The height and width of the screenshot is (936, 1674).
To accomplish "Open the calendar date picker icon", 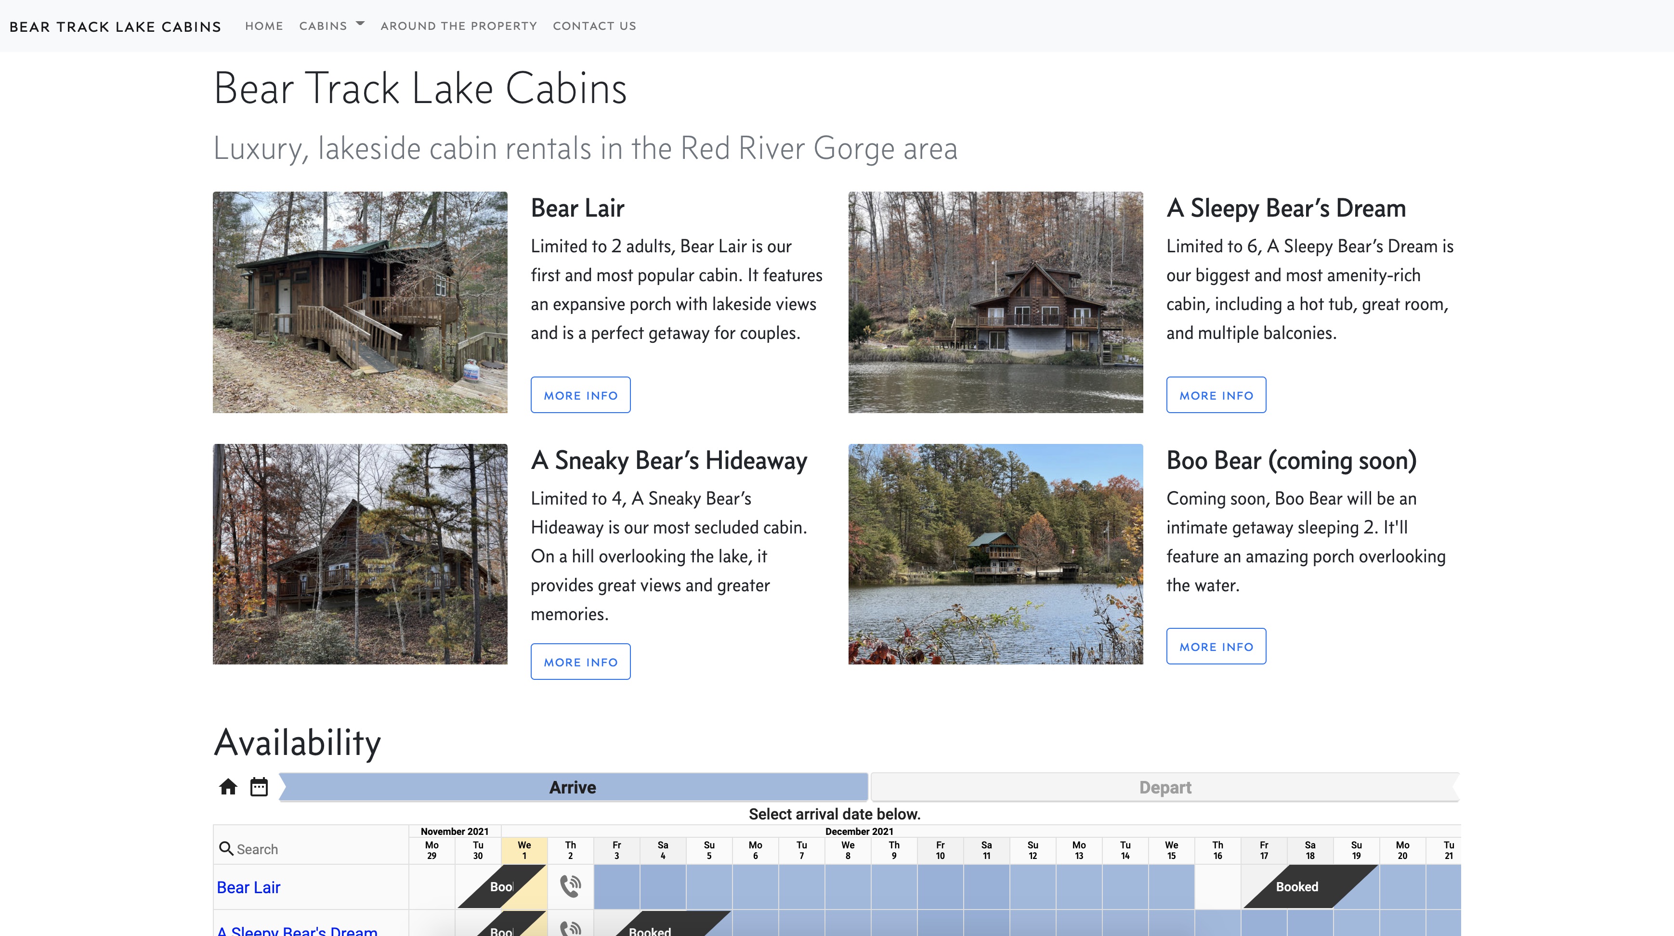I will pos(259,787).
